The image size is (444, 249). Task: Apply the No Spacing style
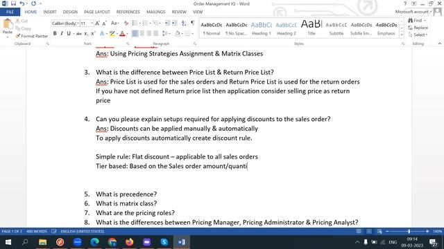click(x=237, y=28)
